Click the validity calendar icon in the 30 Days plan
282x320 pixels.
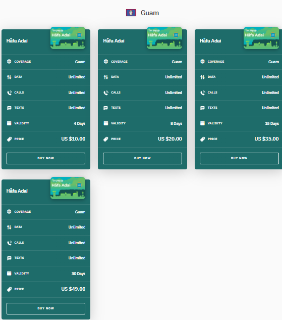pos(9,273)
